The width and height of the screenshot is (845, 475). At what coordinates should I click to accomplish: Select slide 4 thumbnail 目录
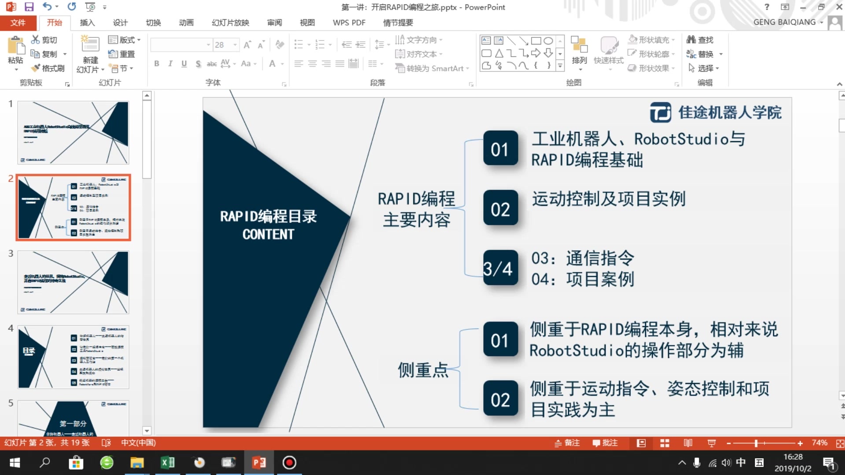tap(73, 357)
